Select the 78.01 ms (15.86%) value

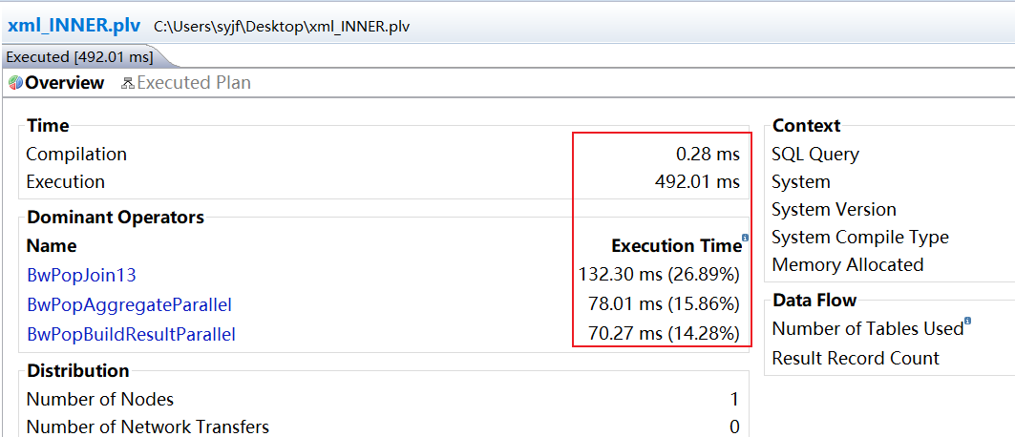click(x=665, y=304)
